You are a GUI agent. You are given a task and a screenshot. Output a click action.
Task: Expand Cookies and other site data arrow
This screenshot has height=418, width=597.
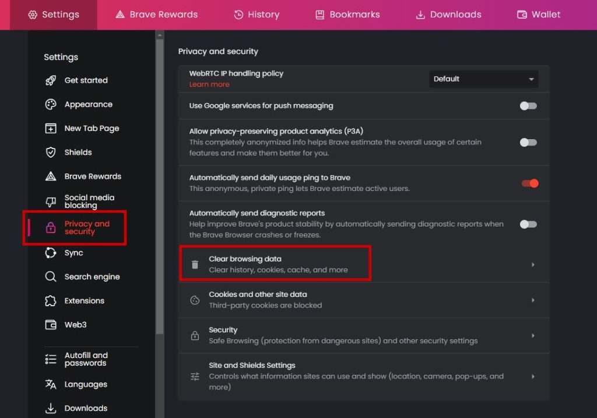point(532,300)
